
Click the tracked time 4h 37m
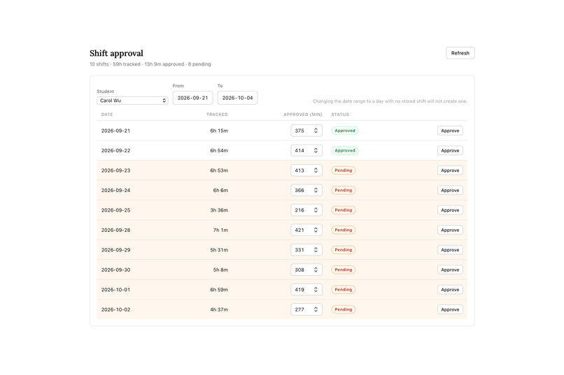(219, 309)
